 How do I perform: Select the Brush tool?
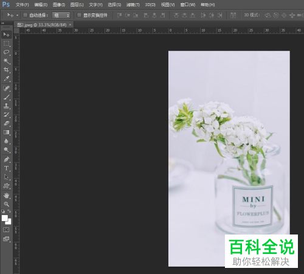tap(6, 97)
